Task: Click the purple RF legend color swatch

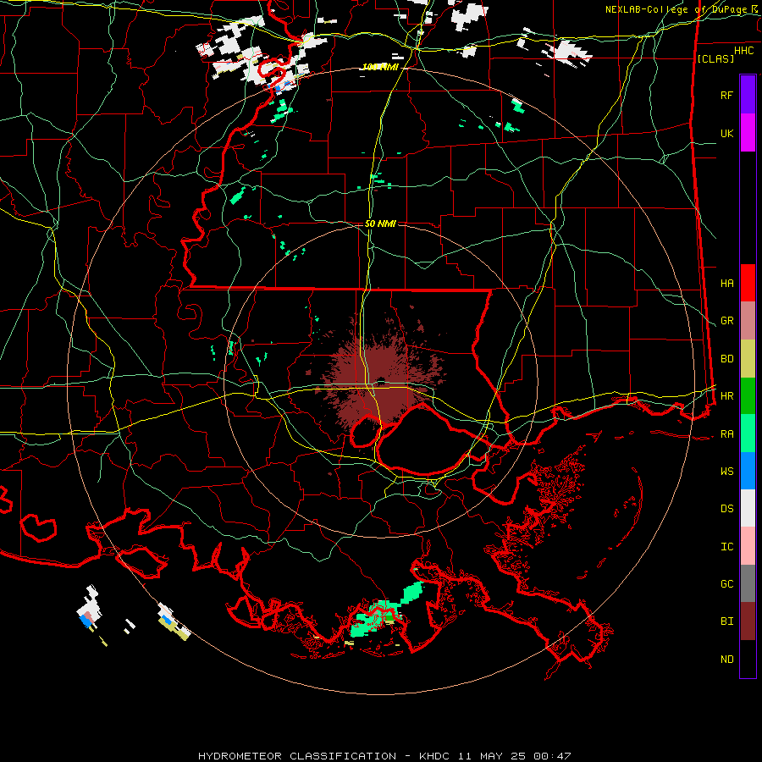Action: tap(748, 95)
